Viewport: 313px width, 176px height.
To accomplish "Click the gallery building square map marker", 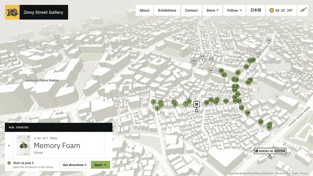I will 197,104.
